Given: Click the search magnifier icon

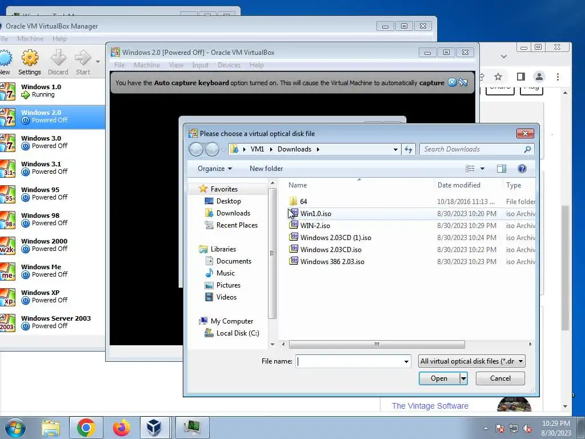Looking at the screenshot, I should (527, 149).
